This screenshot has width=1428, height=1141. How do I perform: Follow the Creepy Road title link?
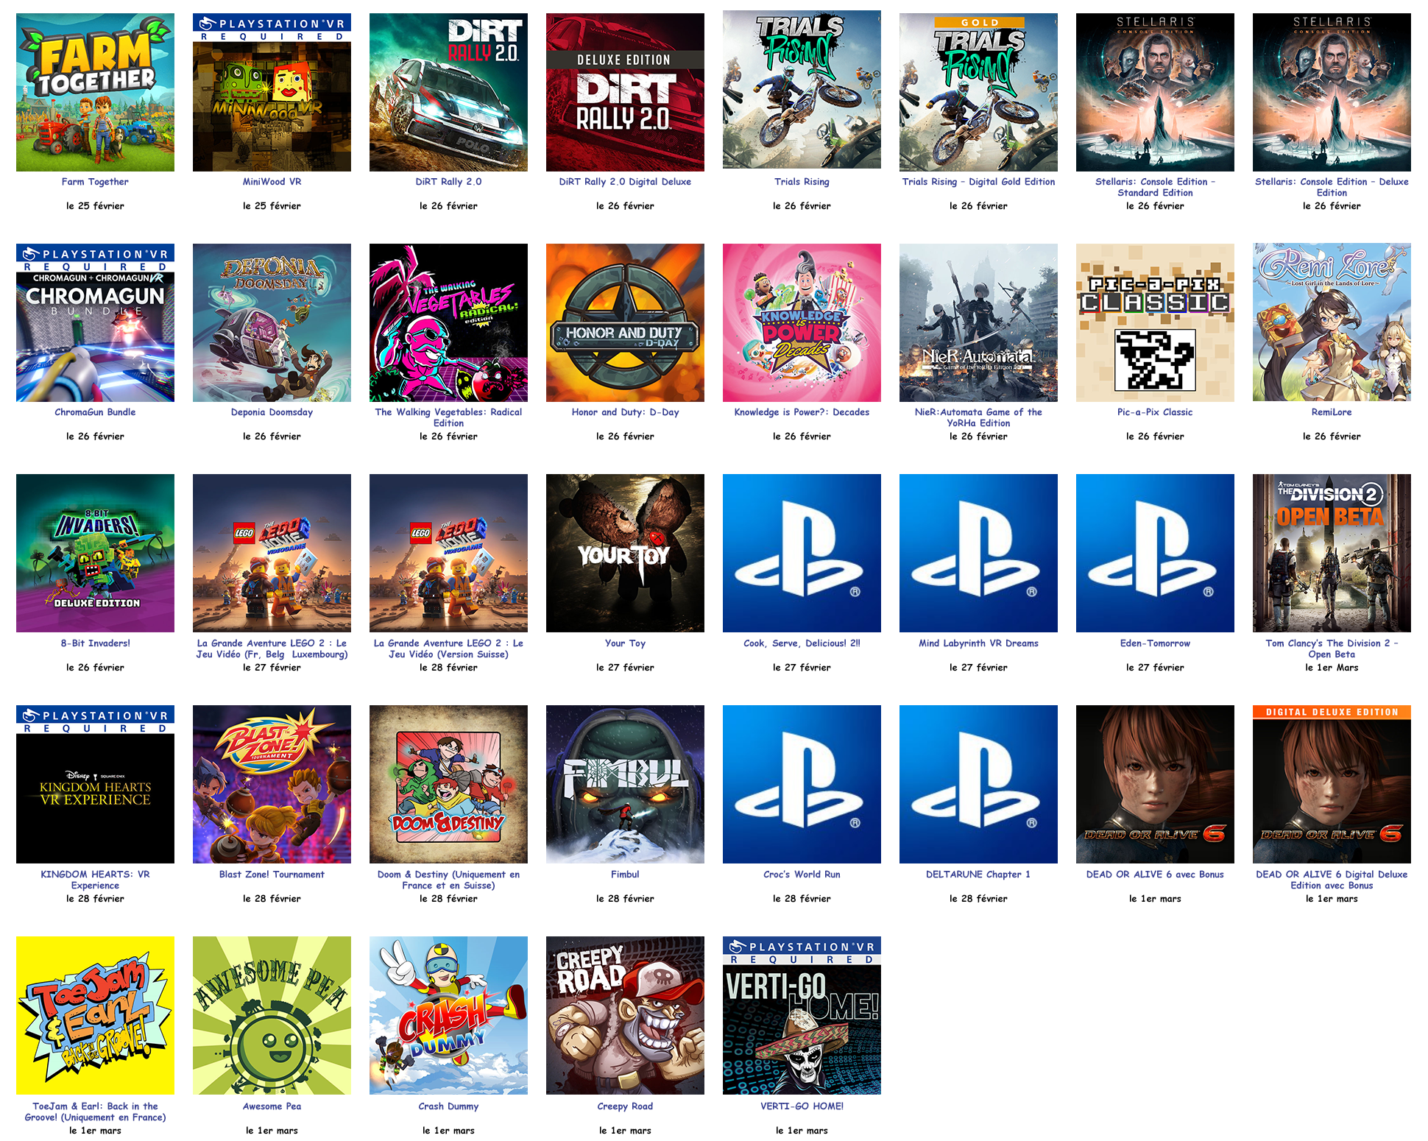tap(625, 1106)
